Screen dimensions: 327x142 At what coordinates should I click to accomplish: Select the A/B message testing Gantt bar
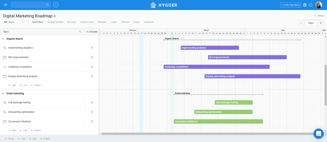pyautogui.click(x=234, y=102)
